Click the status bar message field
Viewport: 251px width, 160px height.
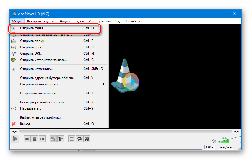[106, 147]
